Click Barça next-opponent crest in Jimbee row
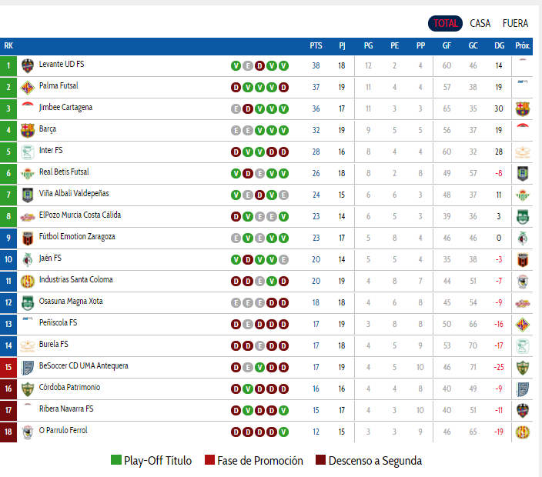 (x=522, y=108)
